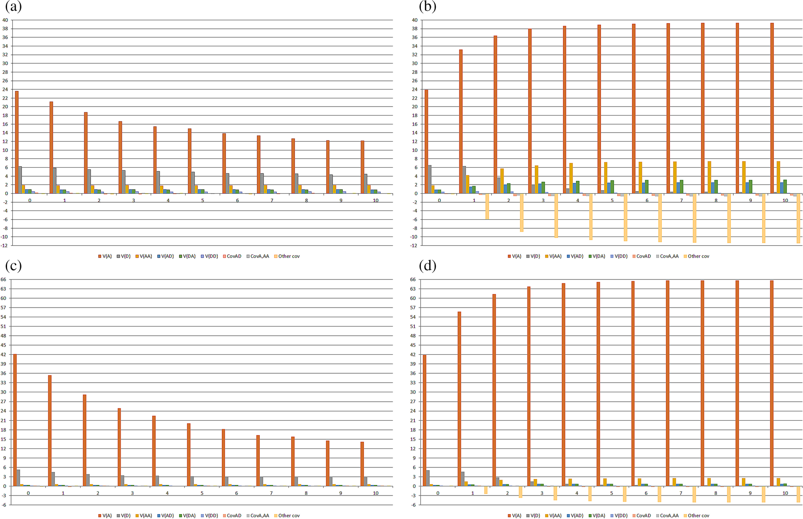Click y-axis value 40 in chart (a)
The height and width of the screenshot is (519, 803).
tap(5, 20)
